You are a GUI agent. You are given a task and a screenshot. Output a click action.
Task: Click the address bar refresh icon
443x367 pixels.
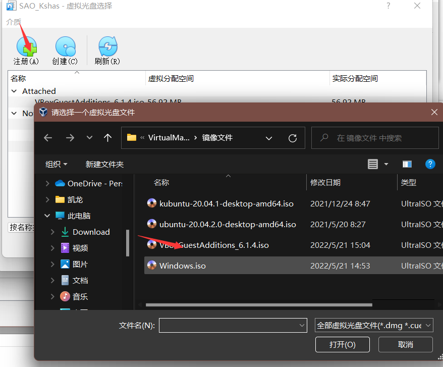tap(293, 137)
